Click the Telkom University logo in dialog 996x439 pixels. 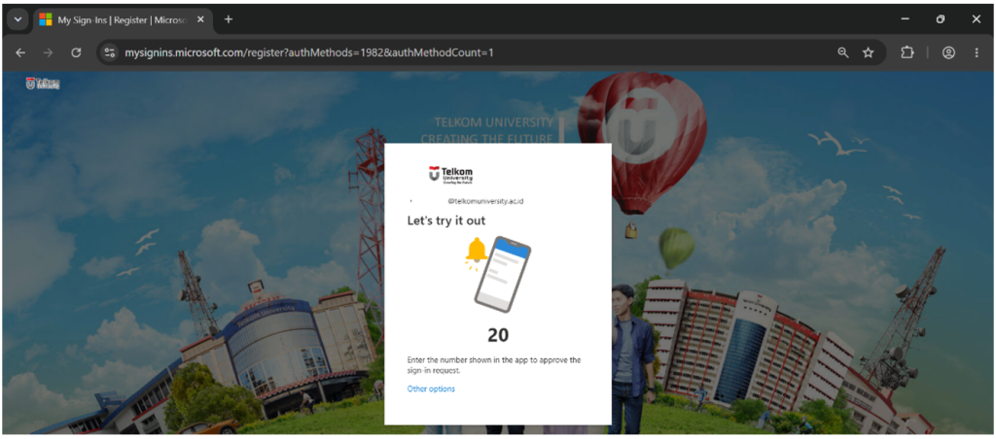tap(451, 175)
